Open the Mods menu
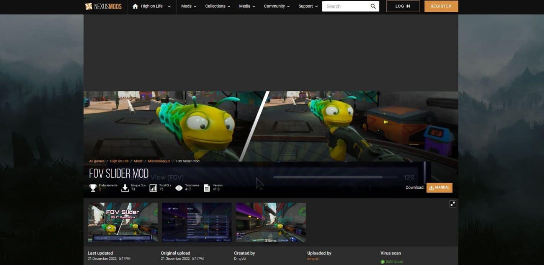This screenshot has width=544, height=265. [x=189, y=7]
